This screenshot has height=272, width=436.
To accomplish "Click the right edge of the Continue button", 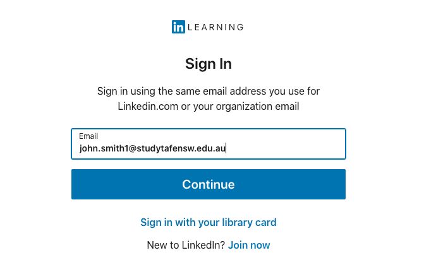I will pos(338,184).
